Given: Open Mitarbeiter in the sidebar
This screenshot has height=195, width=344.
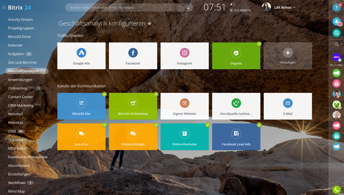Looking at the screenshot, I should coord(17,148).
